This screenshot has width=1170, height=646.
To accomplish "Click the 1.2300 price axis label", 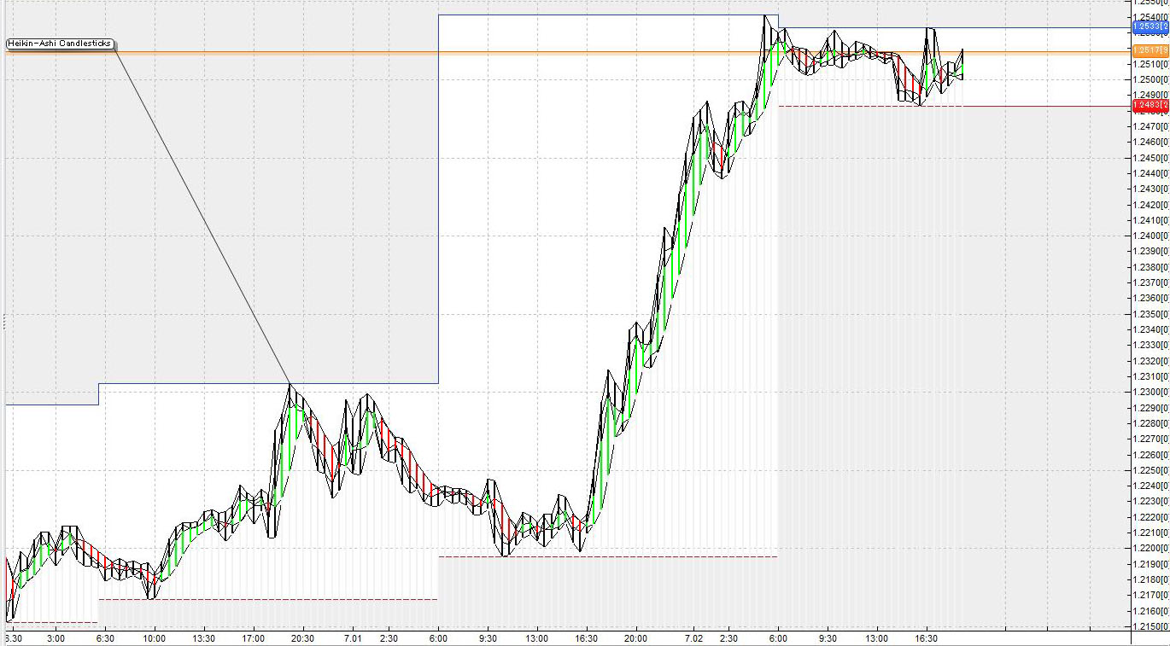I will point(1150,392).
